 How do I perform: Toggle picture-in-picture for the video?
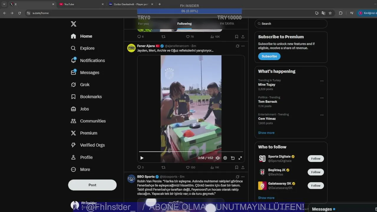pos(233,158)
